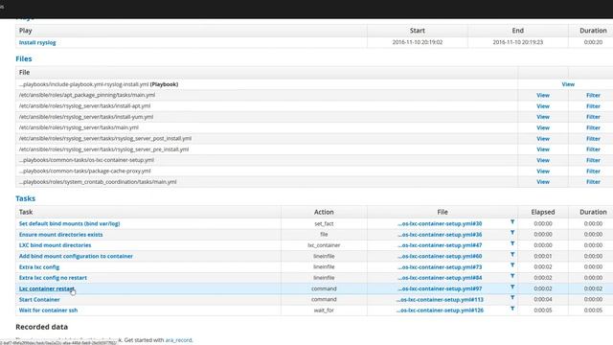Filter by system_crontab_coordination main.yml
The image size is (613, 345).
[x=593, y=181]
